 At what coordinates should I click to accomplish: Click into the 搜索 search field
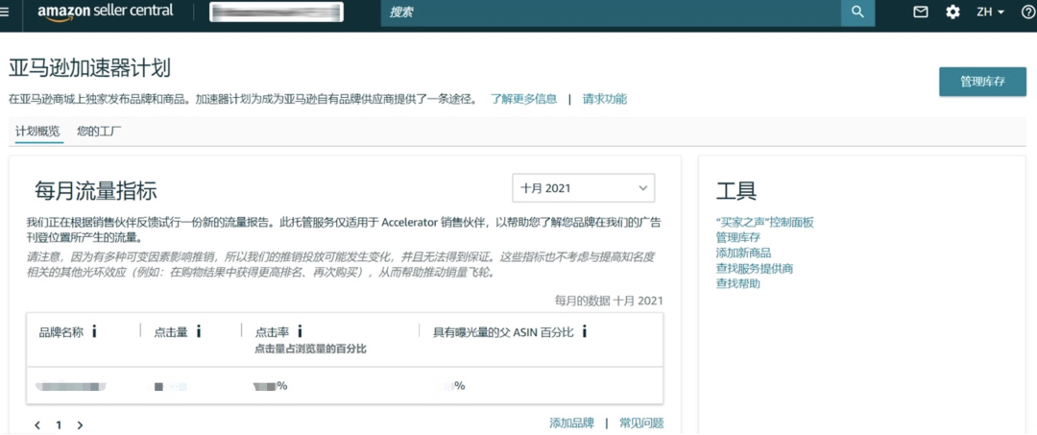tap(611, 12)
